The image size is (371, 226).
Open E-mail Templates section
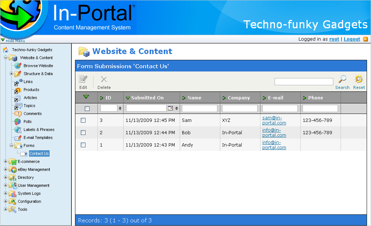(x=38, y=137)
